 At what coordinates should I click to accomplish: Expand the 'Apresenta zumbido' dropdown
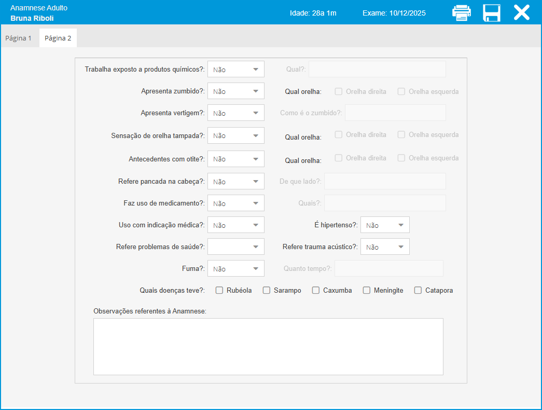pyautogui.click(x=236, y=91)
